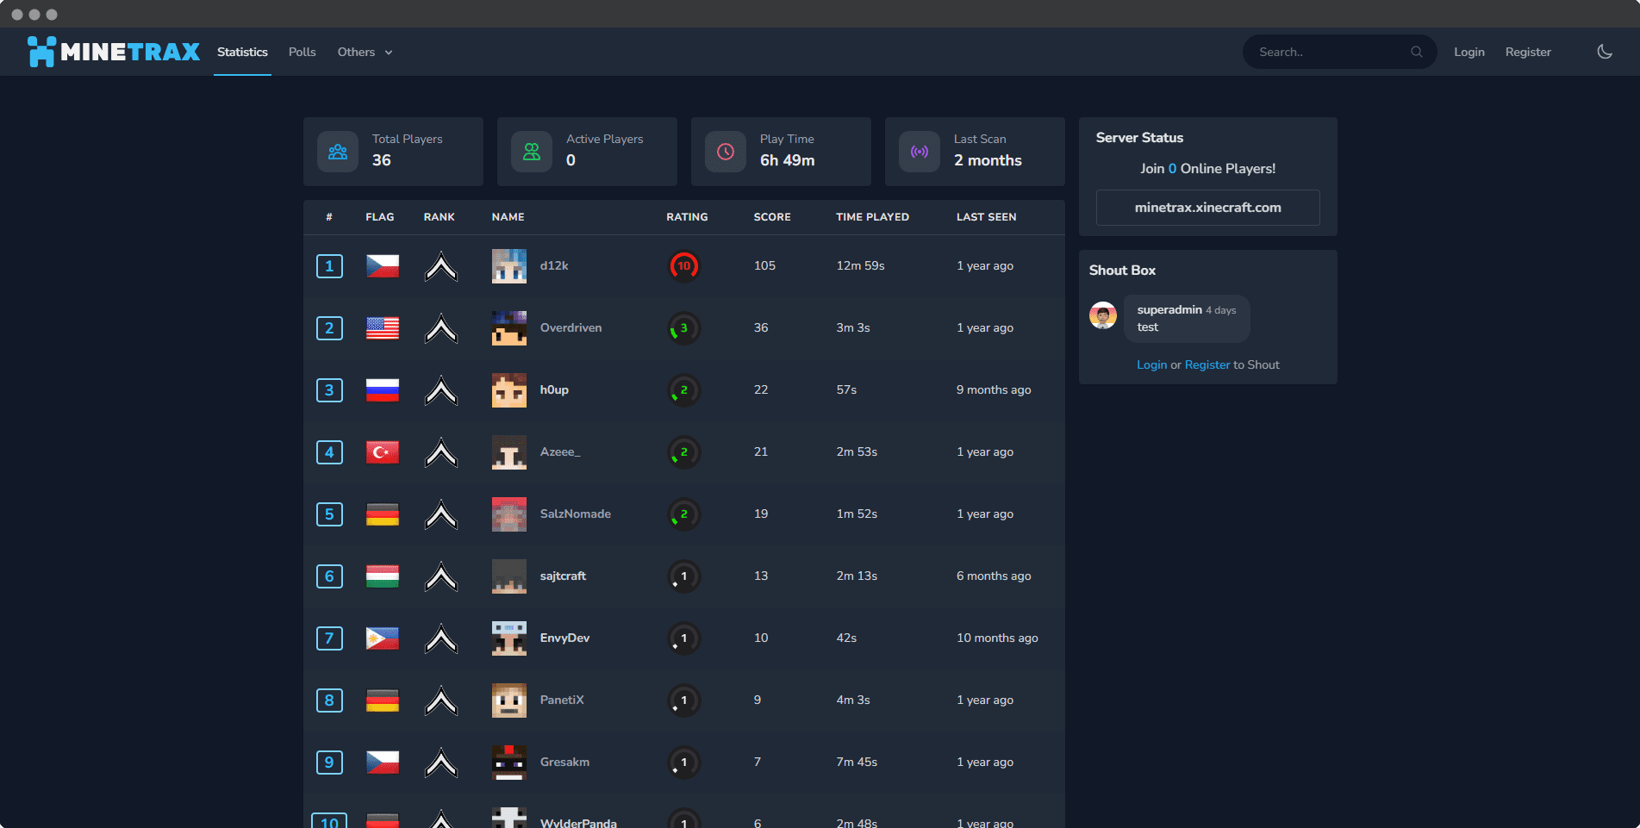Image resolution: width=1640 pixels, height=828 pixels.
Task: Click the minetrax.xinecraft.com server address button
Action: pos(1207,208)
